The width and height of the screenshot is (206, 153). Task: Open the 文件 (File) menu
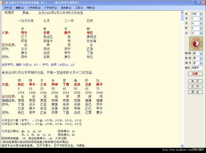pyautogui.click(x=8, y=8)
